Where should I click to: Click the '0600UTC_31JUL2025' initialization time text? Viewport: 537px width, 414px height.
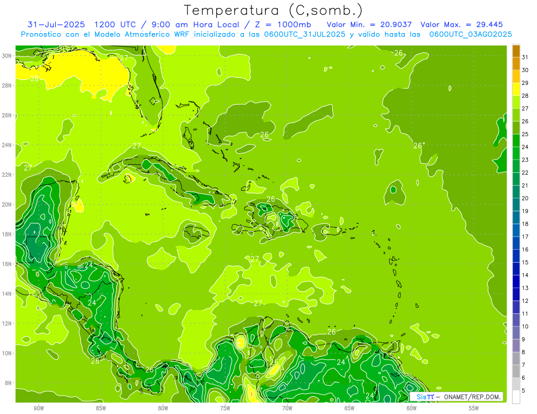(304, 34)
